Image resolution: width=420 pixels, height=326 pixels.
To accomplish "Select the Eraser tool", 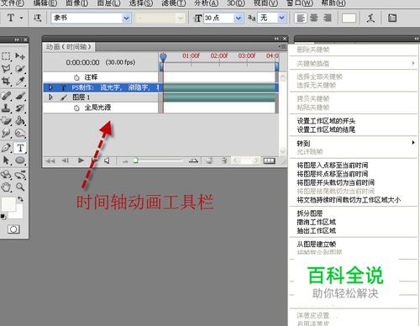I will click(x=6, y=121).
